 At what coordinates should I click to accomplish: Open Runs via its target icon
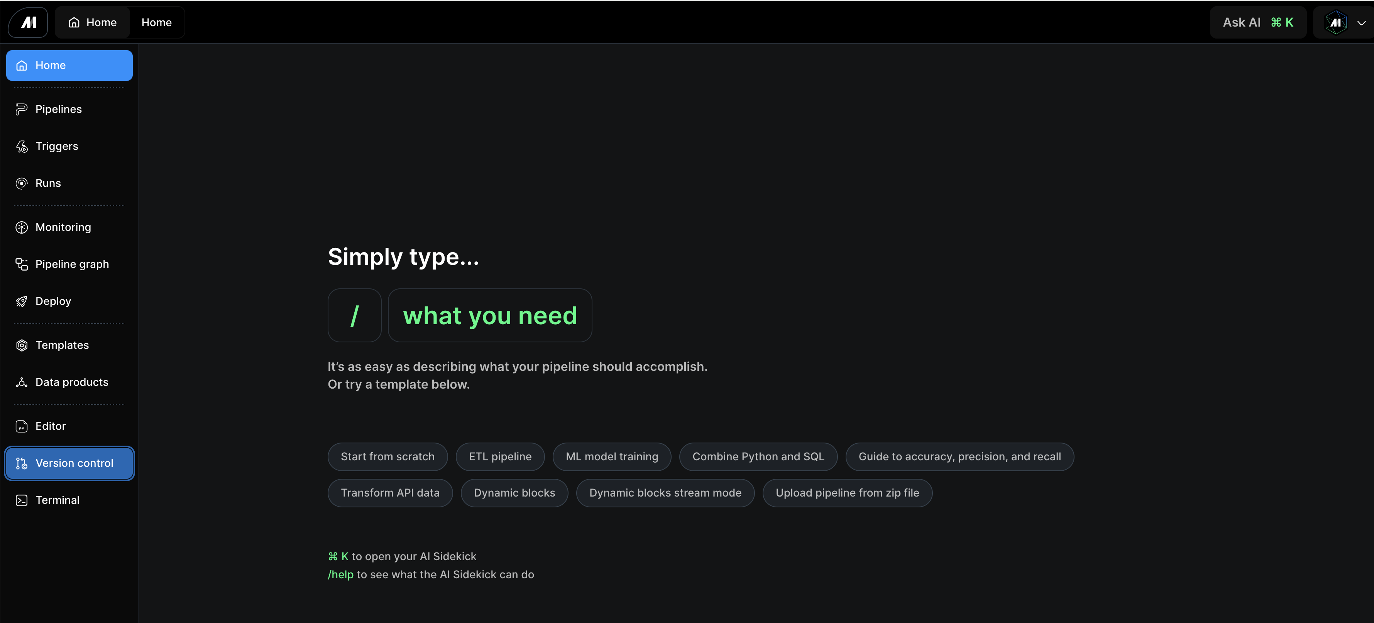(x=21, y=184)
